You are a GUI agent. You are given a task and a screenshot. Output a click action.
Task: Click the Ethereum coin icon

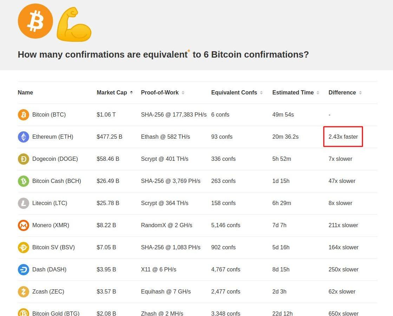click(x=24, y=137)
